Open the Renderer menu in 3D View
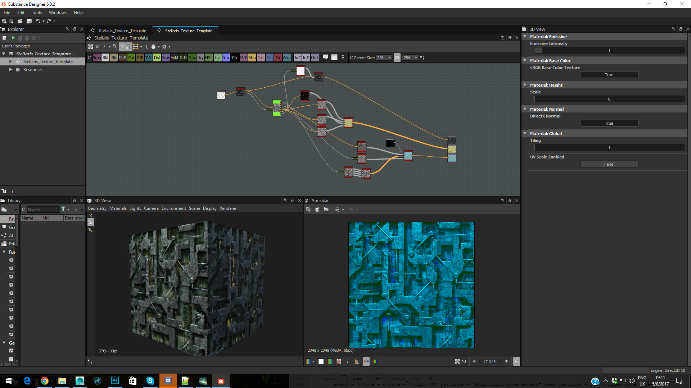This screenshot has width=691, height=388. (228, 208)
